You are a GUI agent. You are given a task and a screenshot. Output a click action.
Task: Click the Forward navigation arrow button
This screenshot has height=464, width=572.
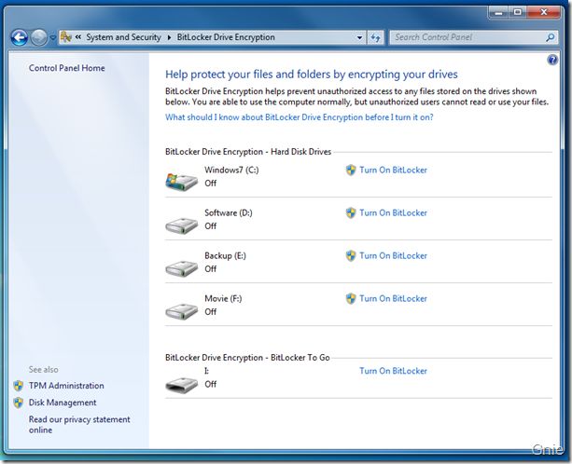[x=38, y=37]
